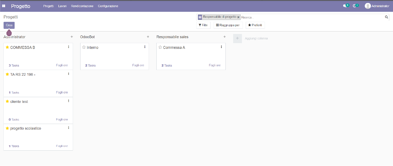Click the plus icon for Aggiungi colonna

click(x=237, y=38)
